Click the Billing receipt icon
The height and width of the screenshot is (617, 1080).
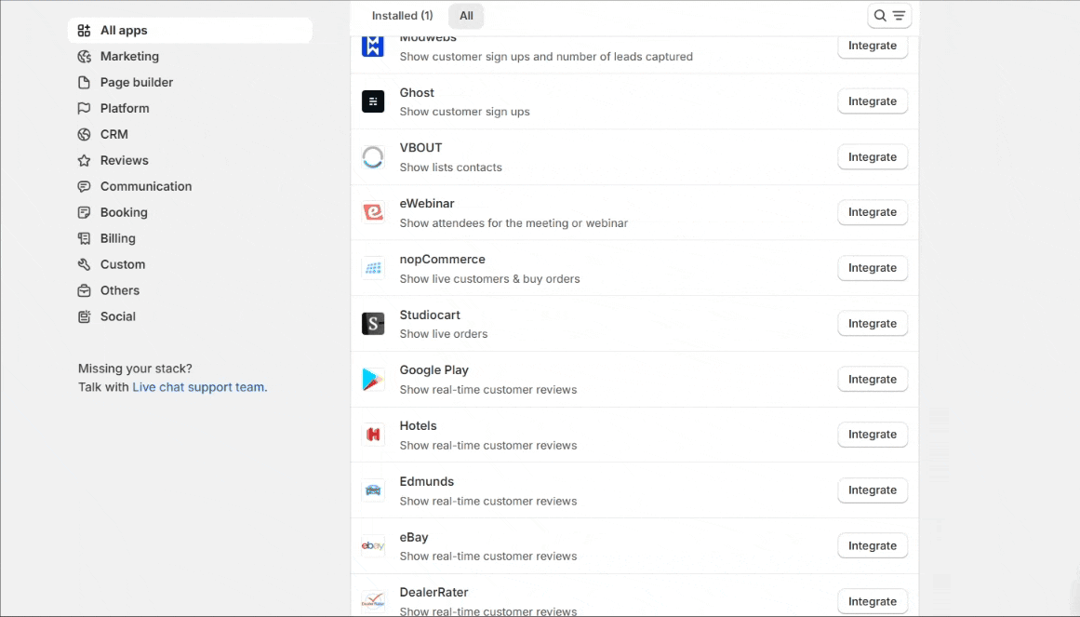[84, 238]
